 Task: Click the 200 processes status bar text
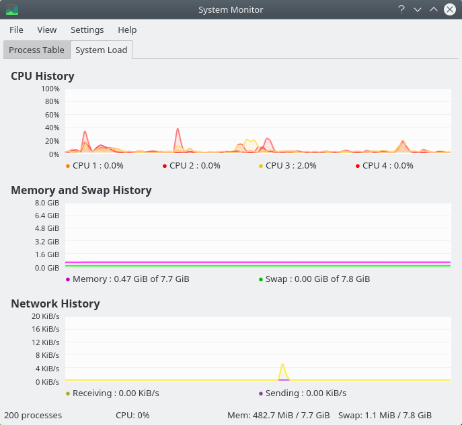pos(33,415)
